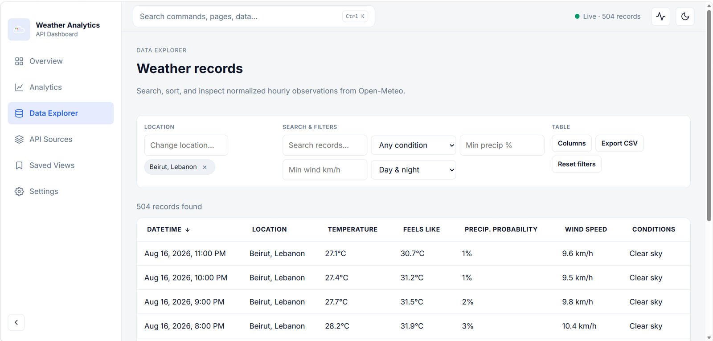Focus the Min wind km/h field
This screenshot has height=341, width=713.
(325, 170)
